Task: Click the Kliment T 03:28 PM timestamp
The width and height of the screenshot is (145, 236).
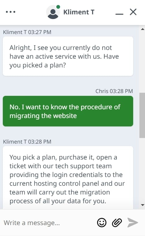Action: (27, 142)
